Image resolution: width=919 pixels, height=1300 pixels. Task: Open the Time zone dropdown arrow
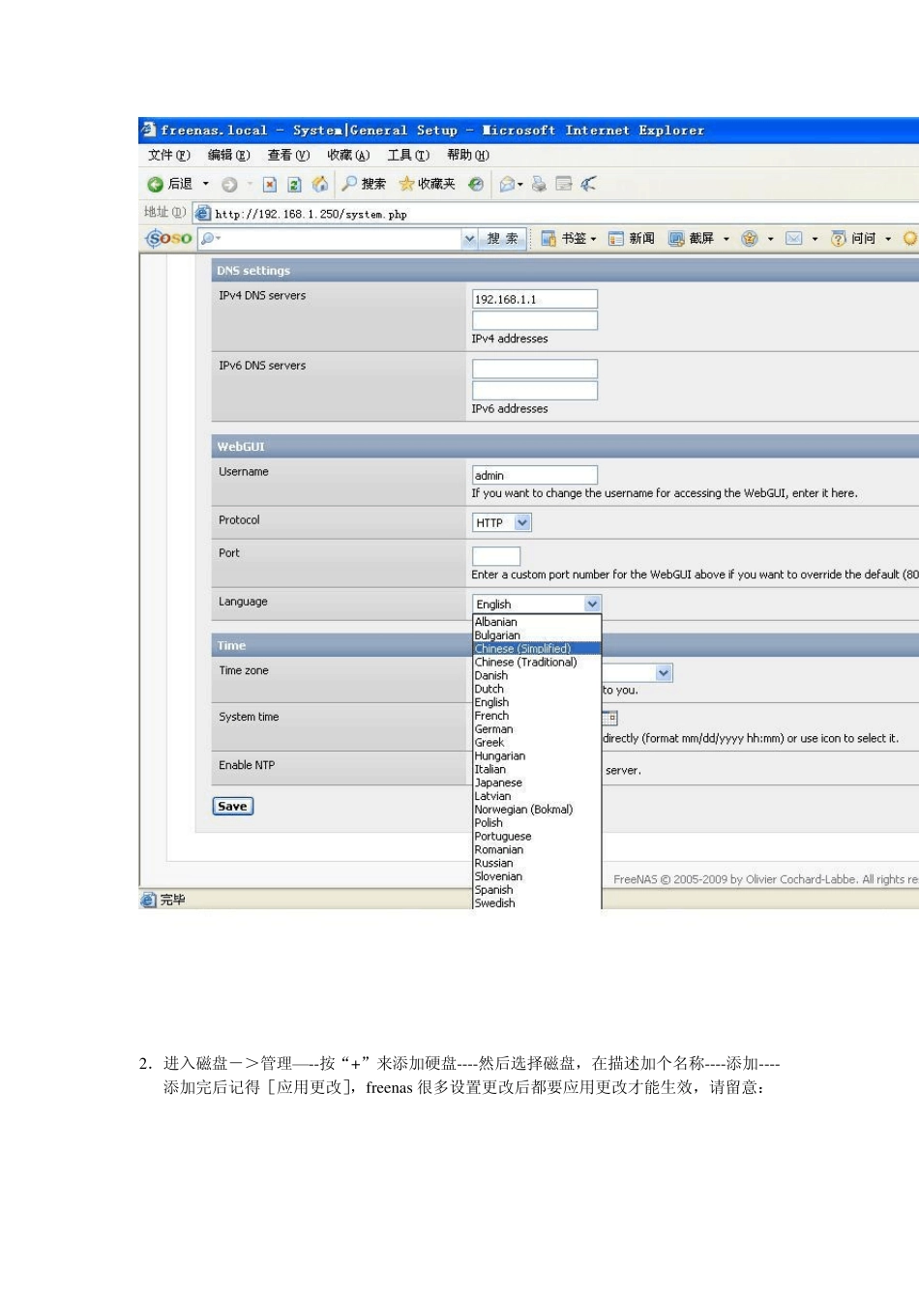(x=664, y=673)
